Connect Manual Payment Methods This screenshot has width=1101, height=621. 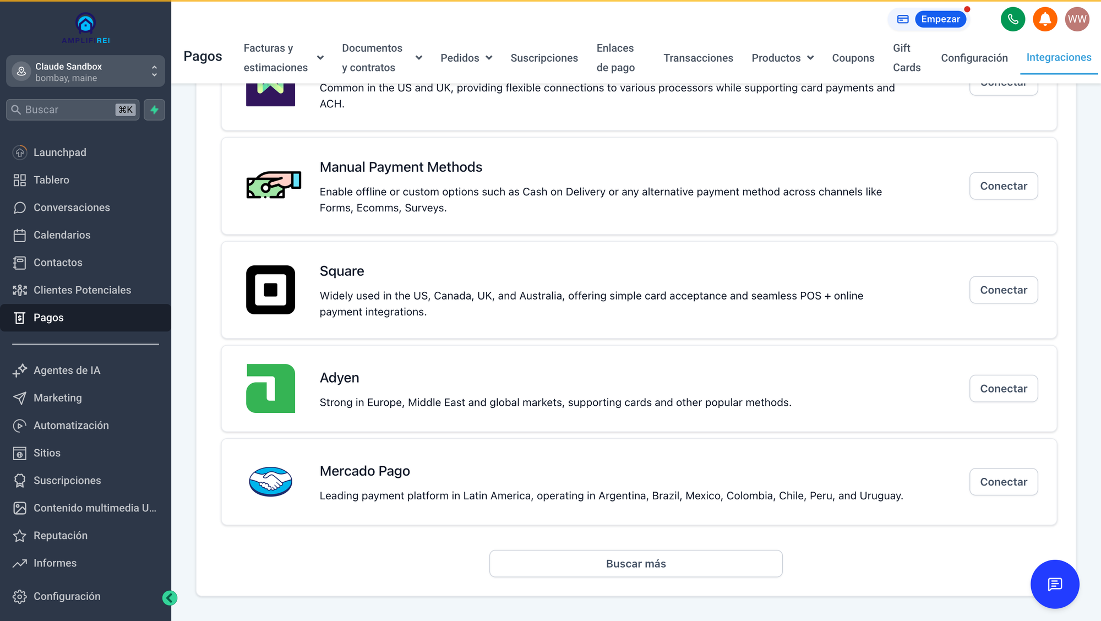(x=1004, y=186)
